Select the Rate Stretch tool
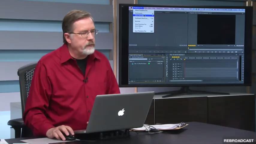Image resolution: width=256 pixels, height=144 pixels. (x=167, y=64)
